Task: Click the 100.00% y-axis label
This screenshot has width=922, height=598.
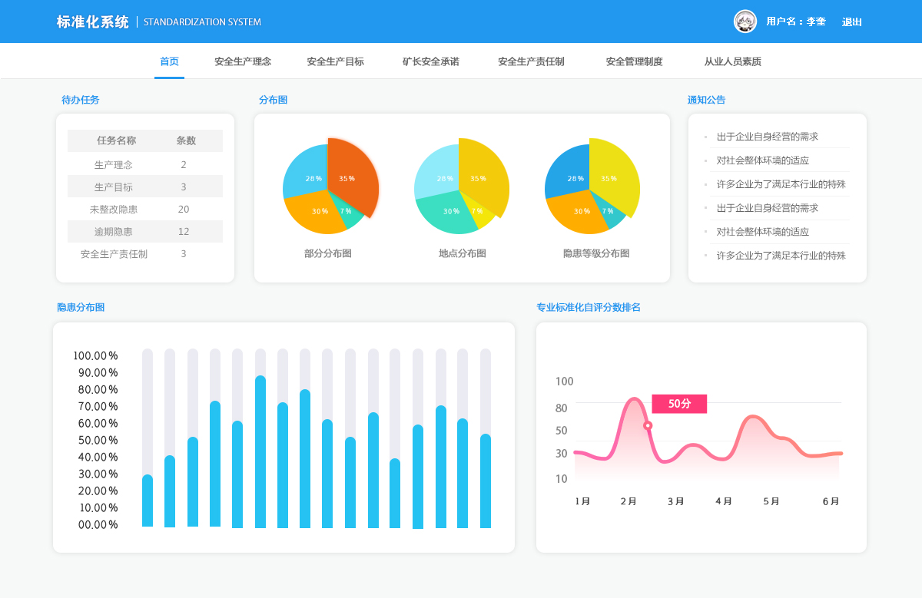Action: pos(96,355)
